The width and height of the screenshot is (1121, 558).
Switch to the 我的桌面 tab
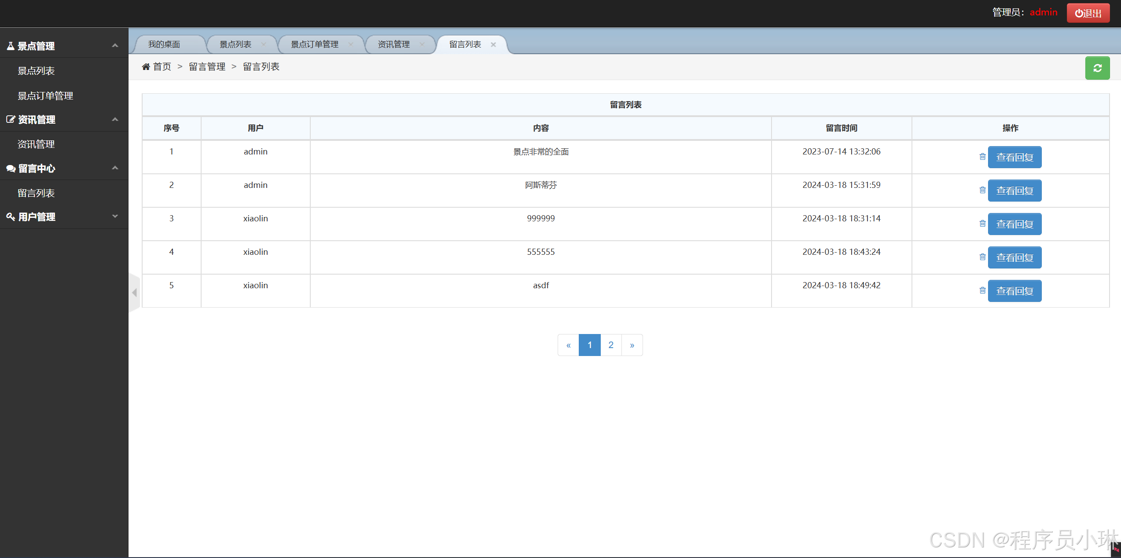[x=164, y=44]
